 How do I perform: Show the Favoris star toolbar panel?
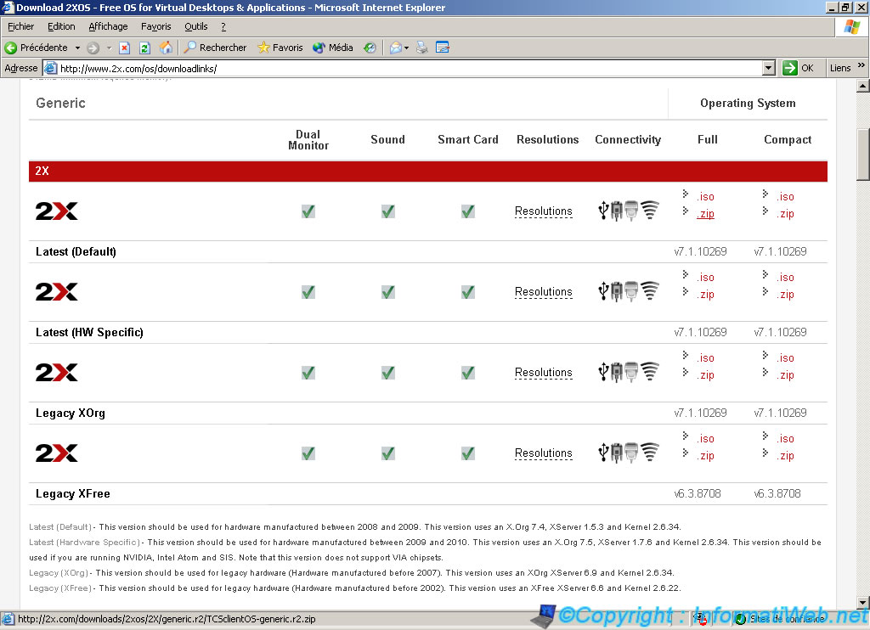click(280, 48)
